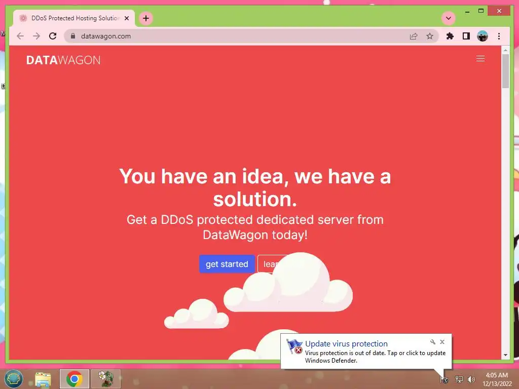Open the Extensions puzzle icon

point(450,36)
